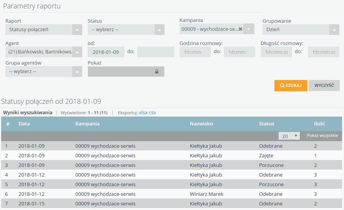
Task: Click 'Zajęte' status in row 2
Action: pos(266,156)
